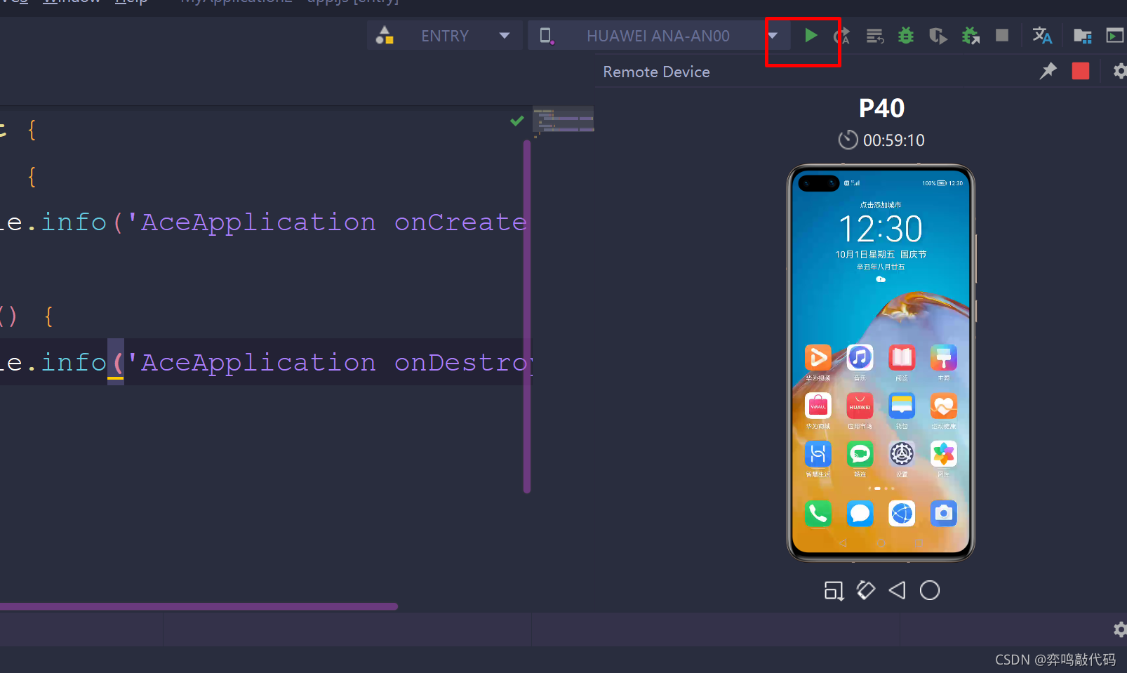Open the Camera app in the phone dock
Screen dimensions: 1127x673
click(x=944, y=514)
